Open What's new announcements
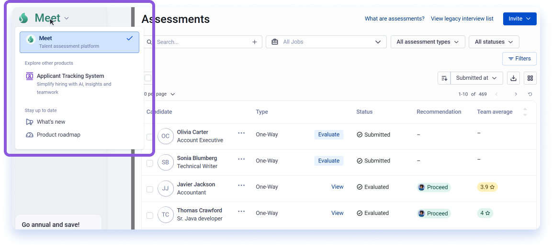552x246 pixels. (51, 122)
